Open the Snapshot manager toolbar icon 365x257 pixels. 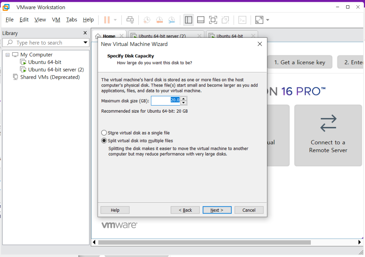pyautogui.click(x=171, y=20)
